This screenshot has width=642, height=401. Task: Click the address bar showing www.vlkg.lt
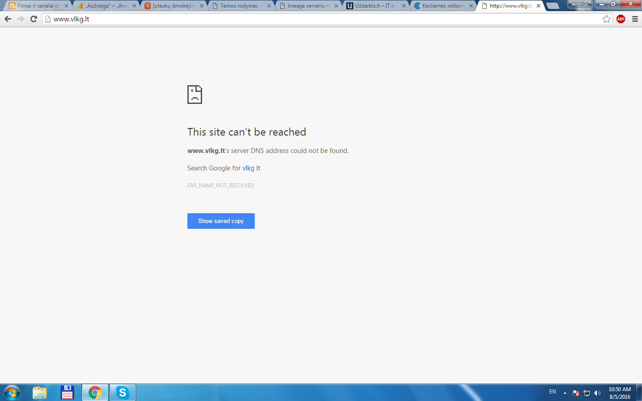coord(321,19)
